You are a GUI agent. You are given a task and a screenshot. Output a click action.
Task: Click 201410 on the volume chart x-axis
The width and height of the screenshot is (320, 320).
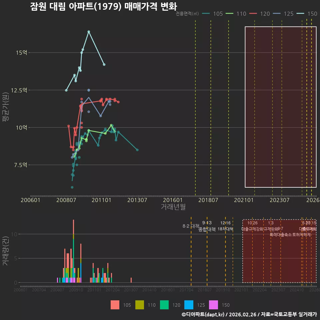149,290
